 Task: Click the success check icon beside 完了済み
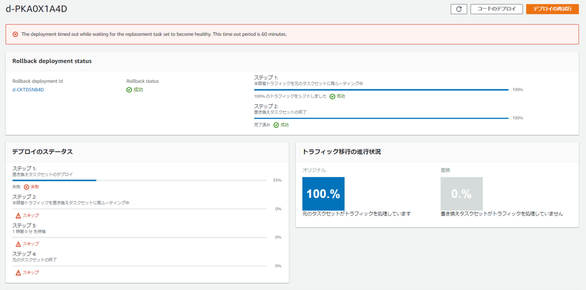pos(276,125)
